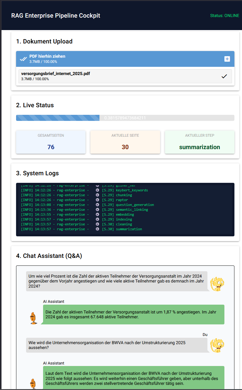Click the RAG Enterprise Pipeline Cockpit title
This screenshot has height=390, width=242.
pos(55,15)
